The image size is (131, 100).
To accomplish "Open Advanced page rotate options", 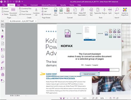I will point(46,14).
